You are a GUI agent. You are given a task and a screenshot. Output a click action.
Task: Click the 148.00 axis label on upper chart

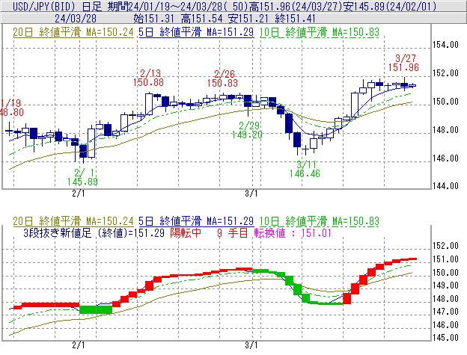(x=445, y=130)
